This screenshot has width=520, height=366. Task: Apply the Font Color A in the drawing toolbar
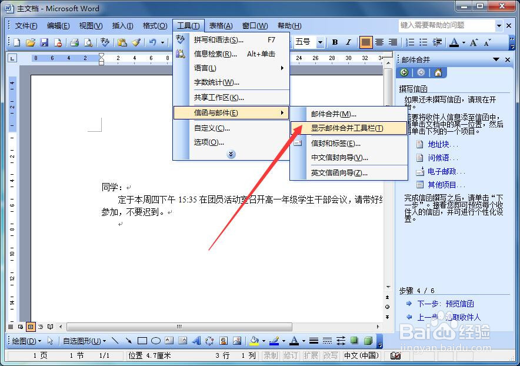coord(294,341)
